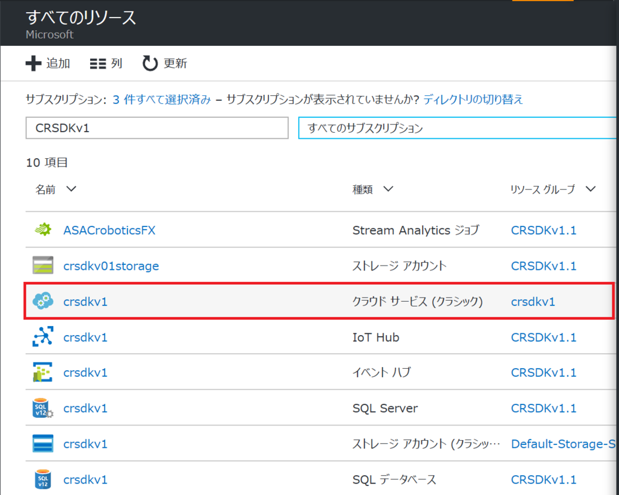Open the ディレクトリの切り替え link

click(473, 100)
